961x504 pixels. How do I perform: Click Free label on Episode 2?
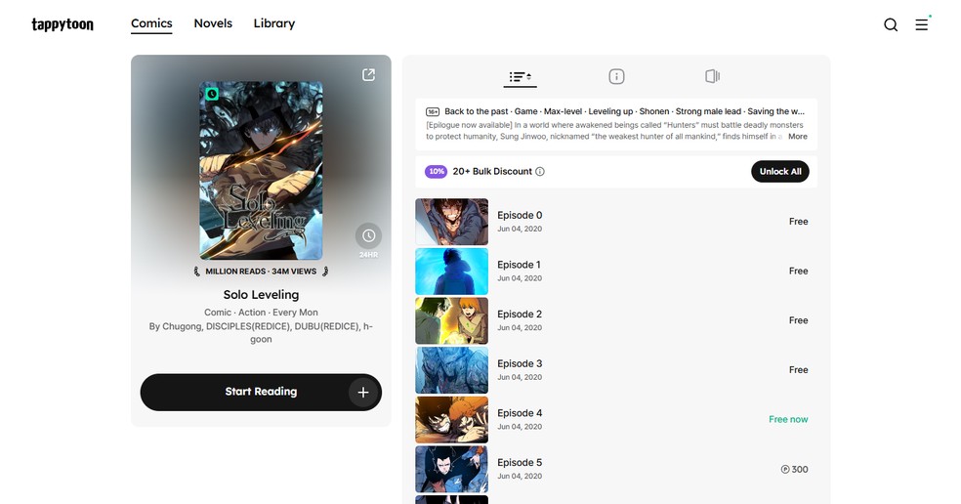pyautogui.click(x=798, y=320)
